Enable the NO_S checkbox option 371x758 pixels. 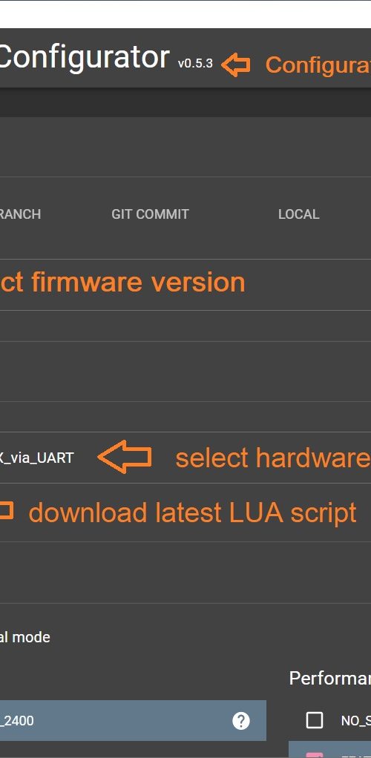tap(315, 721)
